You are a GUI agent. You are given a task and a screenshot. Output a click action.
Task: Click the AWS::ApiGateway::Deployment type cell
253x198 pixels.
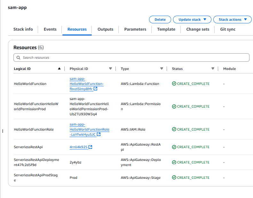click(141, 162)
